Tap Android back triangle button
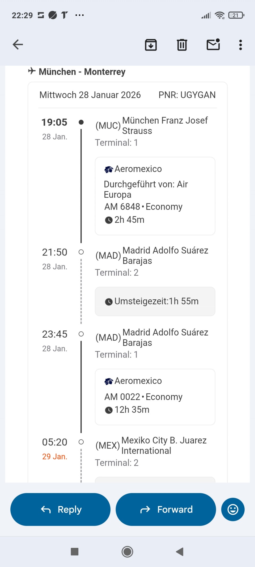The image size is (255, 567). (x=180, y=552)
